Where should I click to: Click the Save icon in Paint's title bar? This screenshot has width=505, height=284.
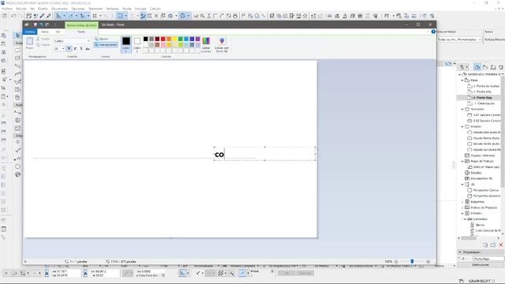click(35, 24)
